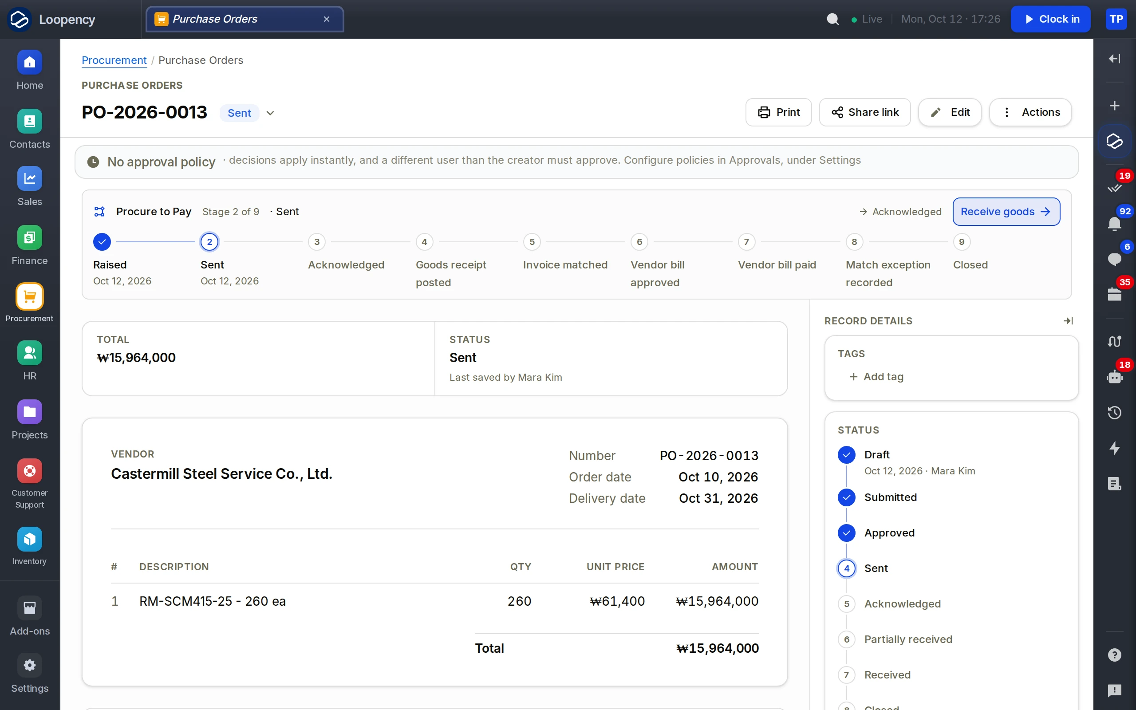1136x710 pixels.
Task: Close the Purchase Orders tab
Action: pos(327,19)
